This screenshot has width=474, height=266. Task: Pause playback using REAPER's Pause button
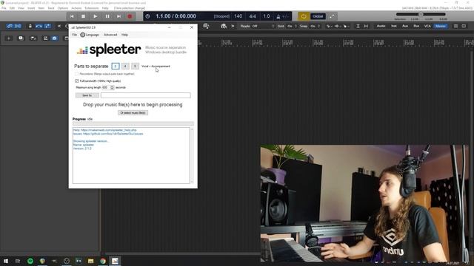pos(107,16)
